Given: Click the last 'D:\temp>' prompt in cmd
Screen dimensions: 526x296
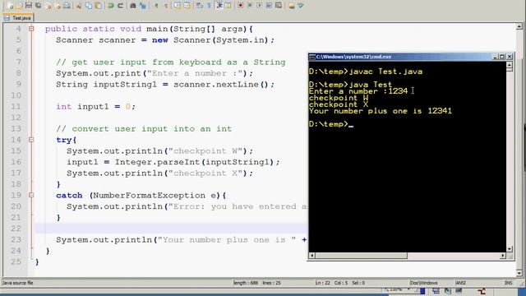Looking at the screenshot, I should [x=329, y=124].
